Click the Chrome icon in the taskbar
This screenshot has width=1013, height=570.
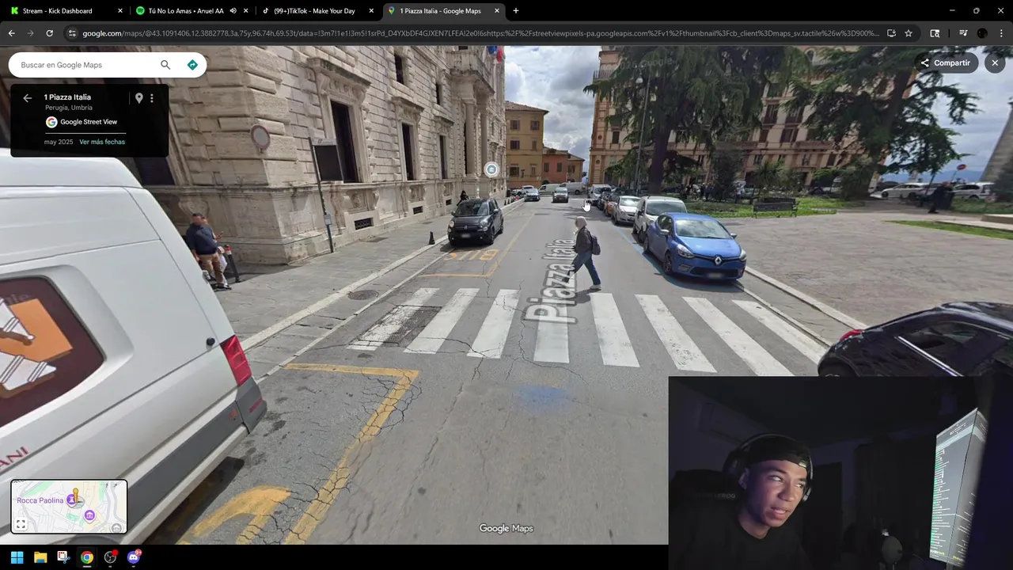tap(87, 557)
